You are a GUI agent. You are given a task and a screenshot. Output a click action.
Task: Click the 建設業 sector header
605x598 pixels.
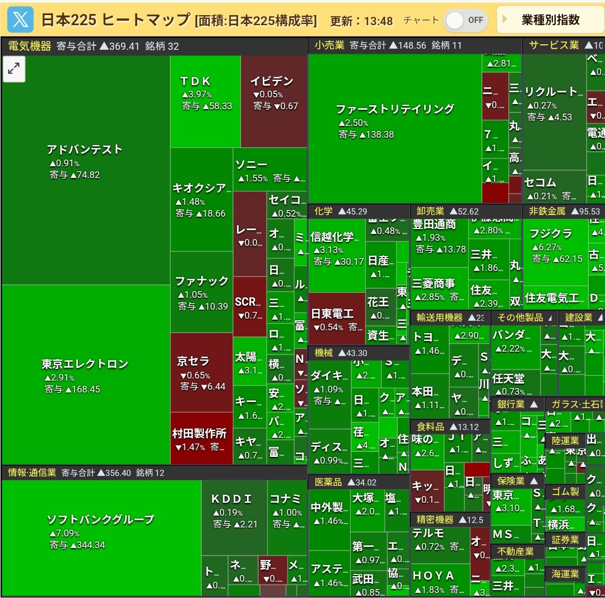(581, 317)
